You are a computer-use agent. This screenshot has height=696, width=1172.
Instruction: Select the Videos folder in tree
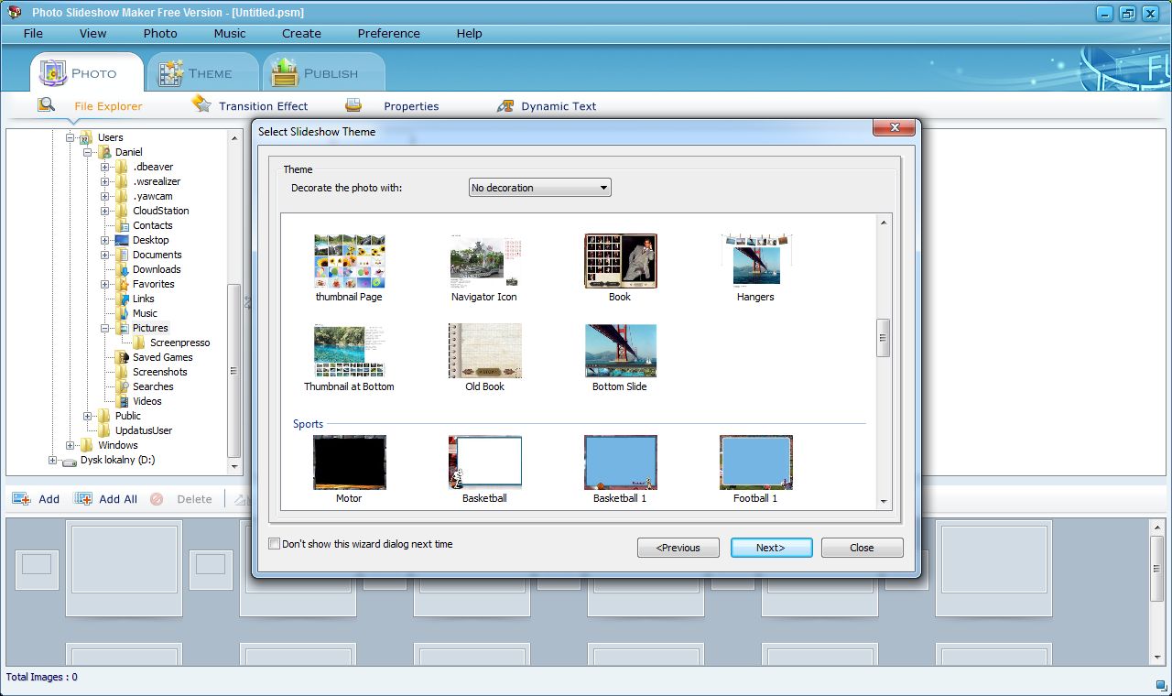tap(146, 401)
